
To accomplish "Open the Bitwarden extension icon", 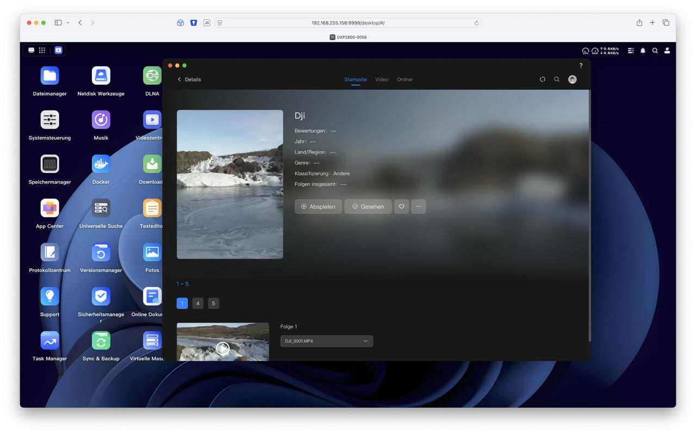I will click(x=194, y=23).
